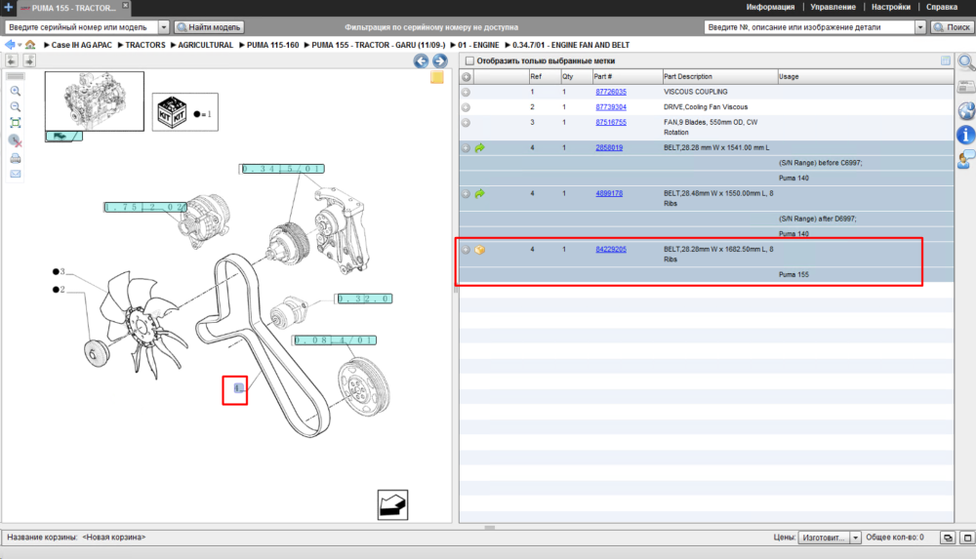Viewport: 976px width, 559px height.
Task: Add belt 84229205 row plus
Action: pos(466,250)
